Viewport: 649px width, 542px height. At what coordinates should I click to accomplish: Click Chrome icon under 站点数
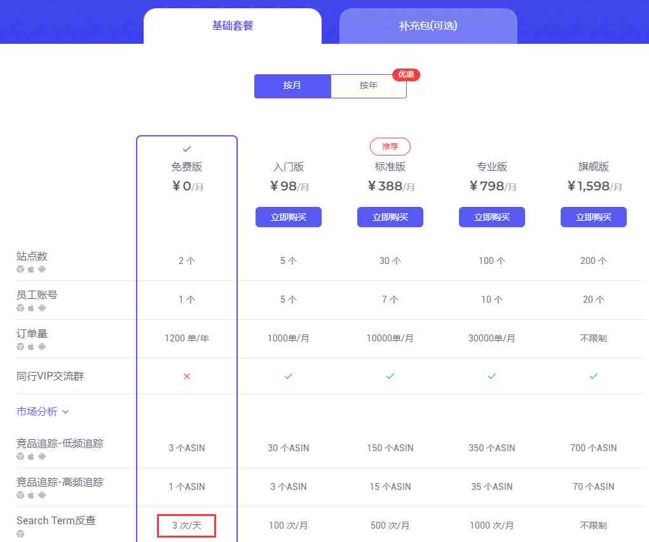[x=20, y=269]
